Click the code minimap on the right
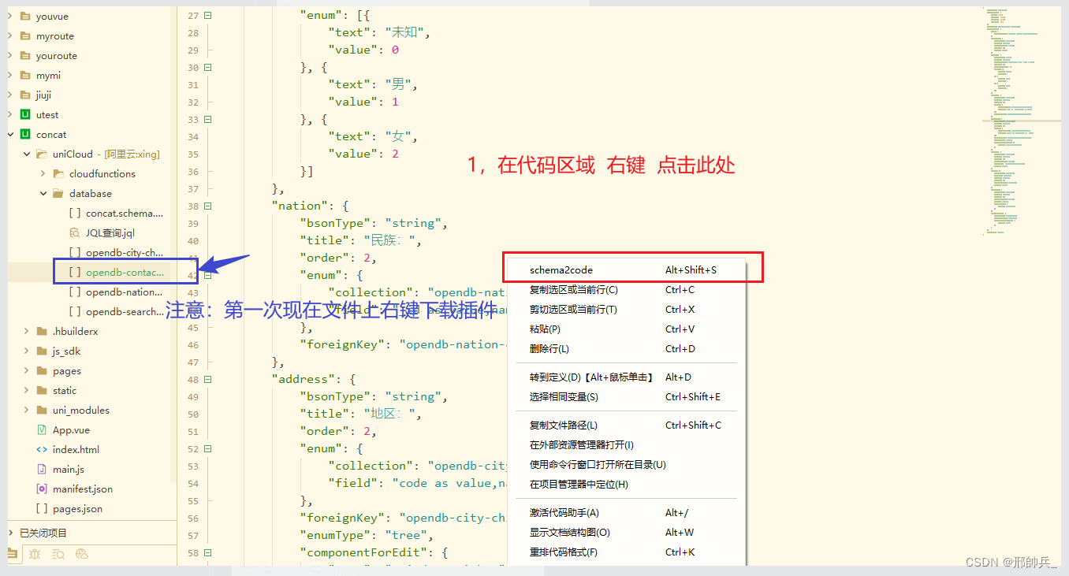Image resolution: width=1069 pixels, height=576 pixels. [1022, 121]
